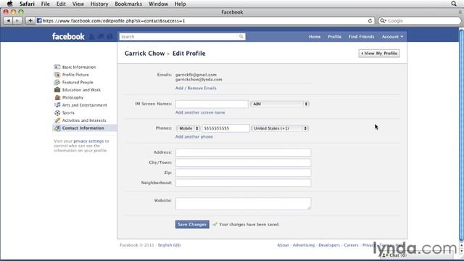Click the English (US) language link
Screen dimensions: 464x261
pyautogui.click(x=169, y=245)
